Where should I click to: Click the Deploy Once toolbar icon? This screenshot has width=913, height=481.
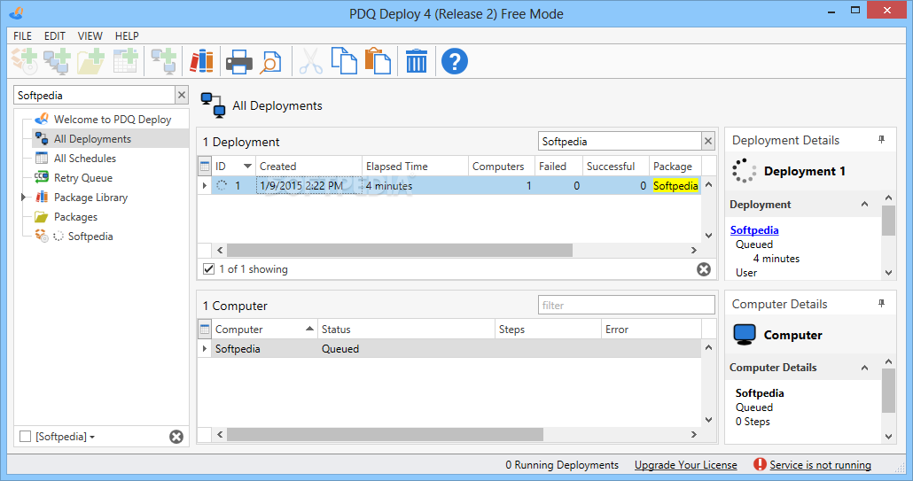57,61
